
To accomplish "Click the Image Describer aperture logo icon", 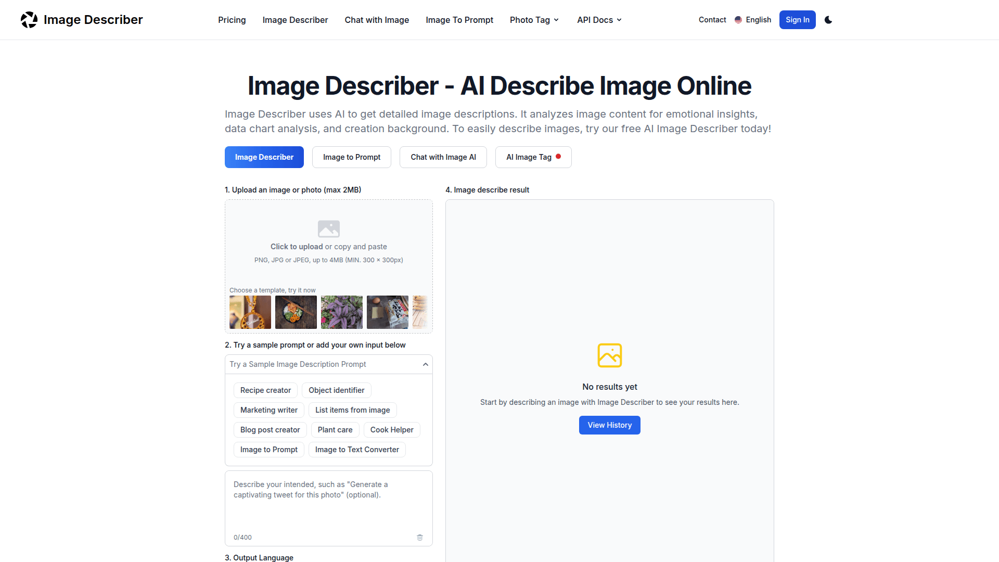I will tap(29, 20).
